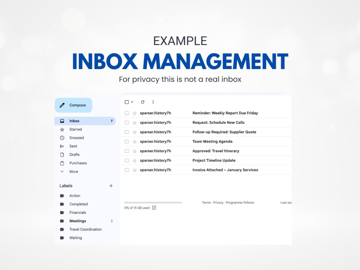Refresh the inbox

pos(143,102)
